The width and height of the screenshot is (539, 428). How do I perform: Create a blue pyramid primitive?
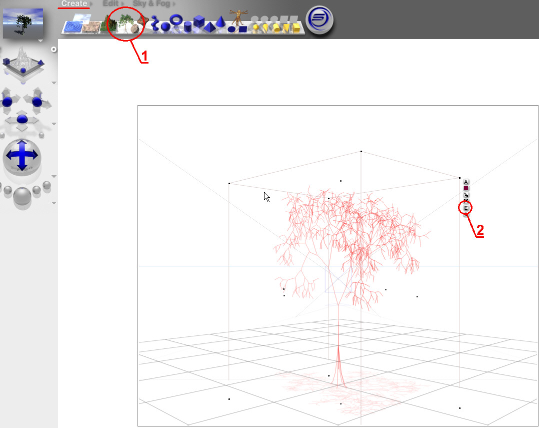click(209, 27)
